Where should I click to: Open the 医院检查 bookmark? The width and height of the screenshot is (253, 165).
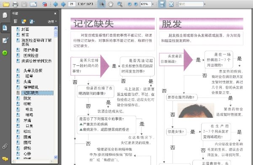coord(31,55)
